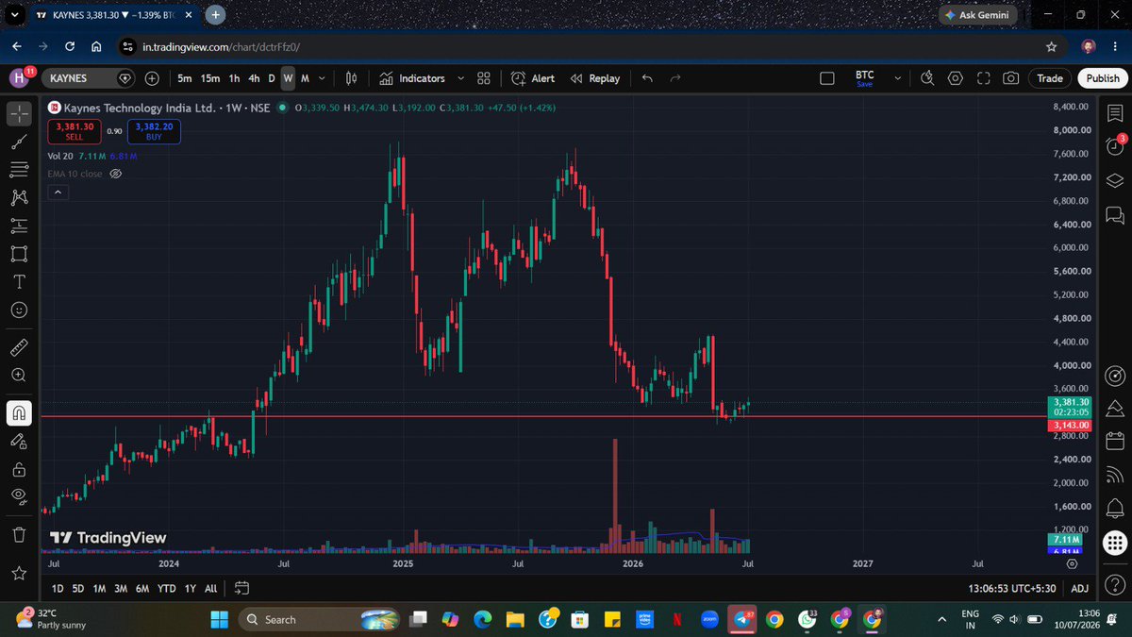Open the chats speech bubble icon
This screenshot has height=637, width=1132.
(x=1114, y=215)
